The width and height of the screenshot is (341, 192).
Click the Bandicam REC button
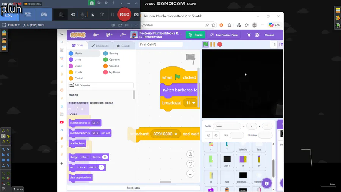pyautogui.click(x=124, y=14)
